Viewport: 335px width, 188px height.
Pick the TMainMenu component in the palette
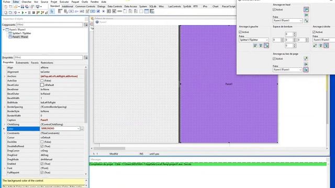click(60, 11)
